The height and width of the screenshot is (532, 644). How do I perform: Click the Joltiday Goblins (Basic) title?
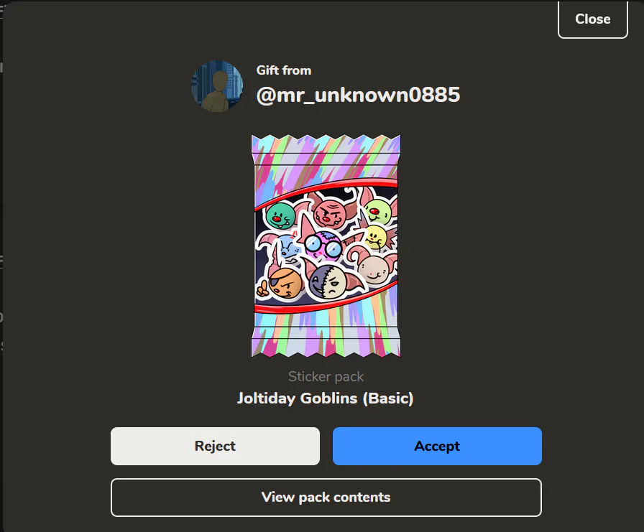tap(326, 398)
